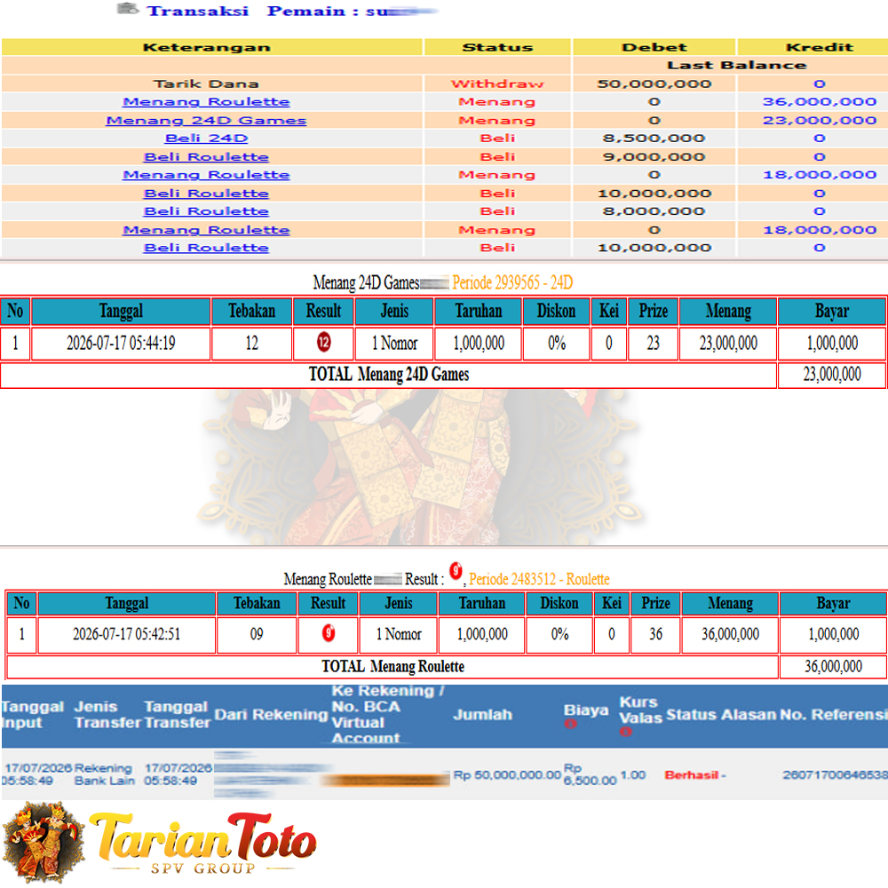
Task: Open the Beli 24D link
Action: [x=206, y=139]
